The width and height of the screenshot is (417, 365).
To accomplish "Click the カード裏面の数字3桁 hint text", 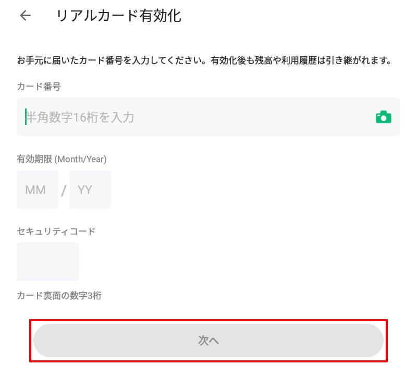I will point(59,296).
